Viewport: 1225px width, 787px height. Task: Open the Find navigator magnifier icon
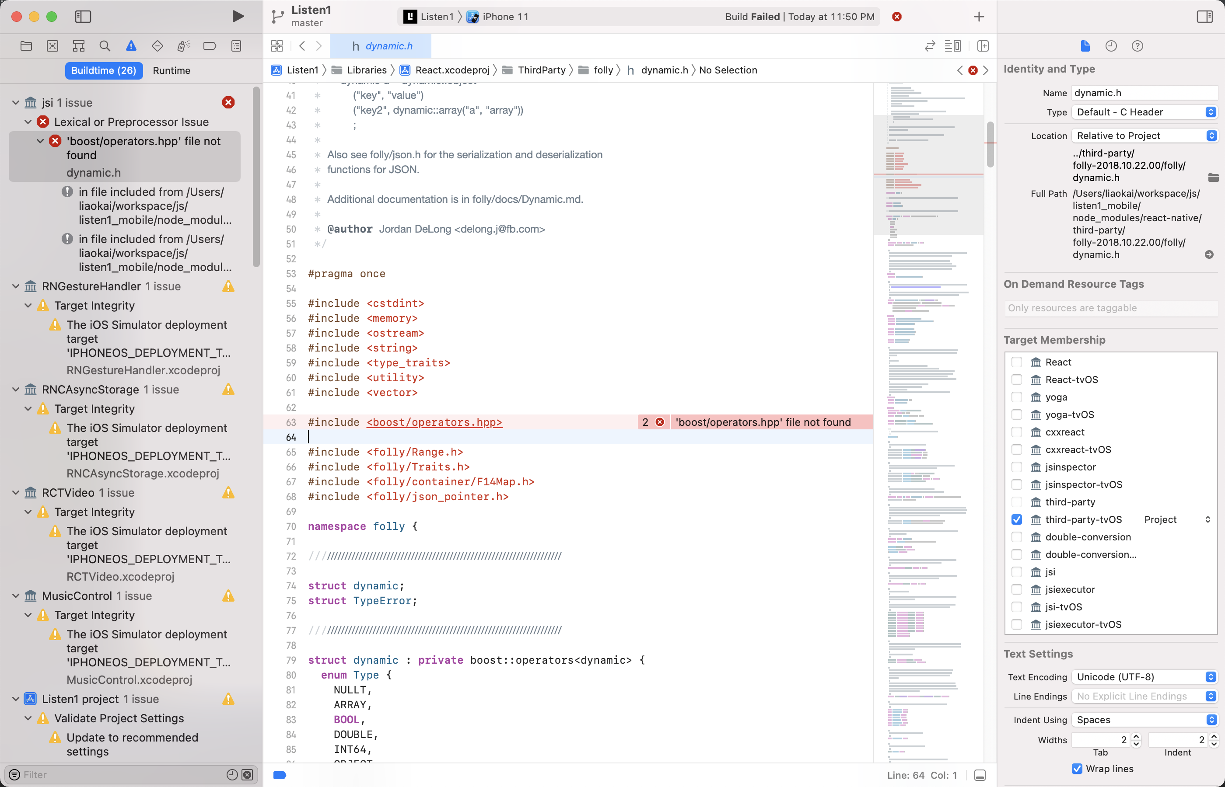click(x=105, y=46)
